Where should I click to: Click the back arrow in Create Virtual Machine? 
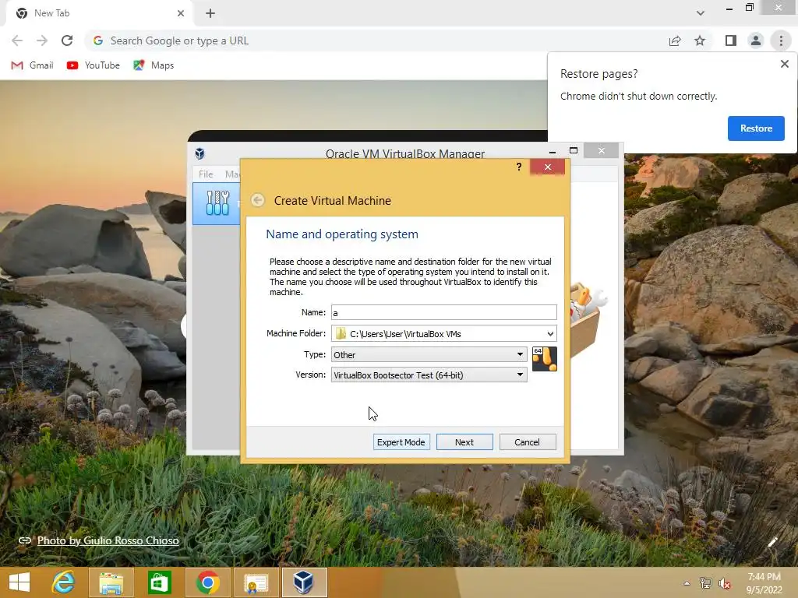pyautogui.click(x=257, y=200)
